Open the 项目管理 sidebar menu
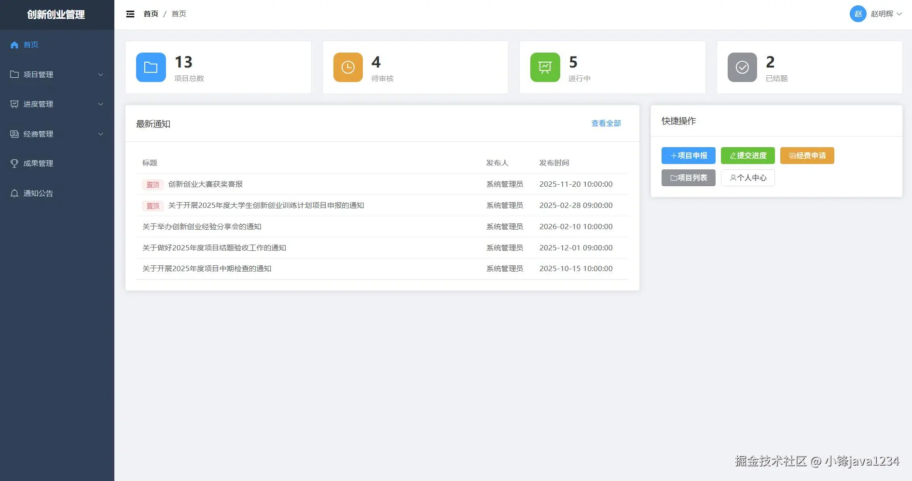912x481 pixels. [x=57, y=74]
